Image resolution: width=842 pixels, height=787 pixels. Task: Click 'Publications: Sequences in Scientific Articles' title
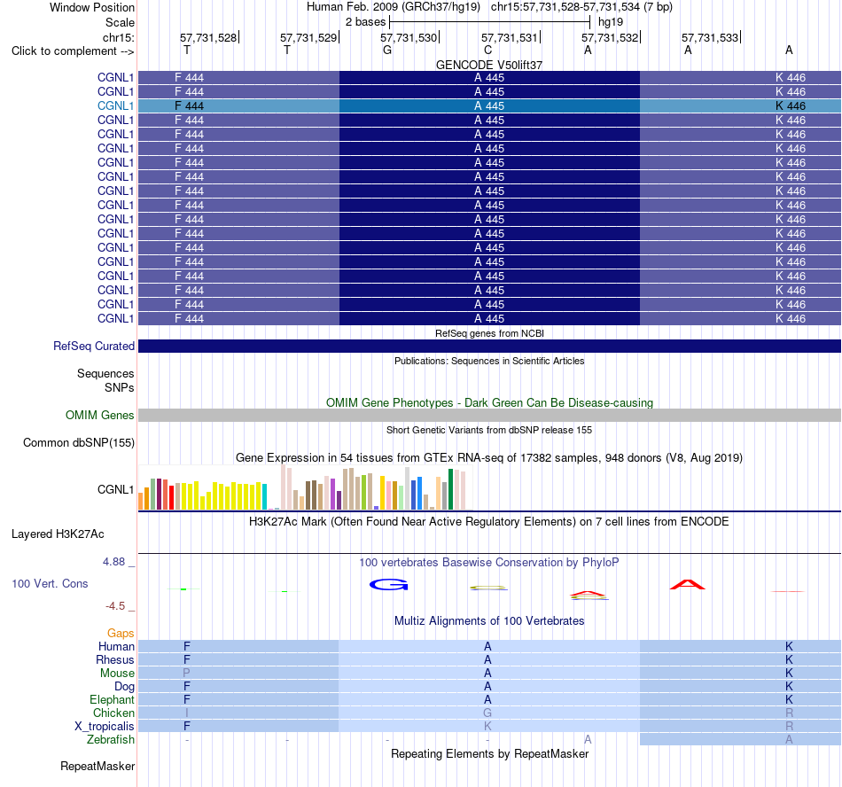click(489, 361)
